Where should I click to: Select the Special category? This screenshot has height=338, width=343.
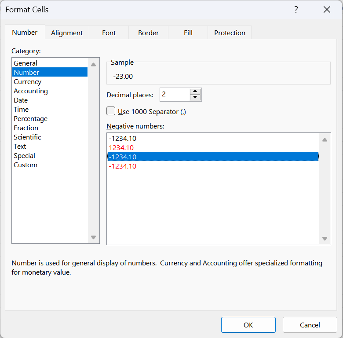[x=50, y=156]
